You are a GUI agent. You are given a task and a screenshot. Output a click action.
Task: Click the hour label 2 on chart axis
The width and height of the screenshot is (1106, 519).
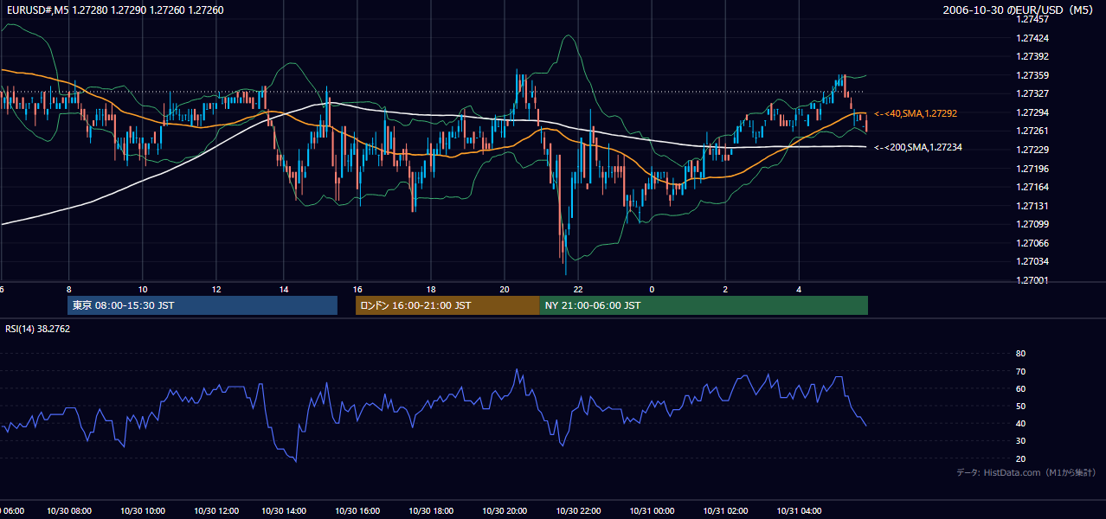[725, 290]
